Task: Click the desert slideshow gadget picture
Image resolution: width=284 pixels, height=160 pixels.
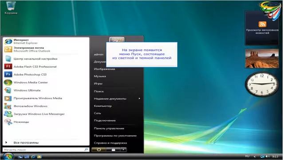Action: pyautogui.click(x=262, y=58)
